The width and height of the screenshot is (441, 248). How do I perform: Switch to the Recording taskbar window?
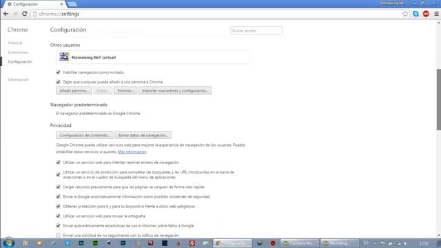point(340,243)
